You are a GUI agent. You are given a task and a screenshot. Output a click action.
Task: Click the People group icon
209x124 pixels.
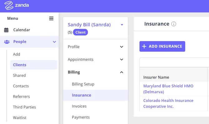click(7, 42)
